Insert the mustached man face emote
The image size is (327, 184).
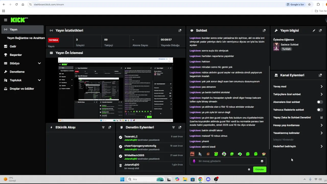(x=192, y=154)
